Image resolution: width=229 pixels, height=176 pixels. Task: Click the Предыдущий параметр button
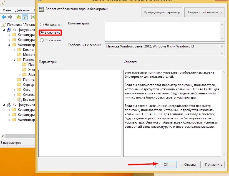162,12
